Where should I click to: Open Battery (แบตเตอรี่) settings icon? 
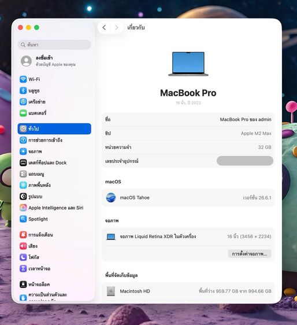pyautogui.click(x=23, y=113)
